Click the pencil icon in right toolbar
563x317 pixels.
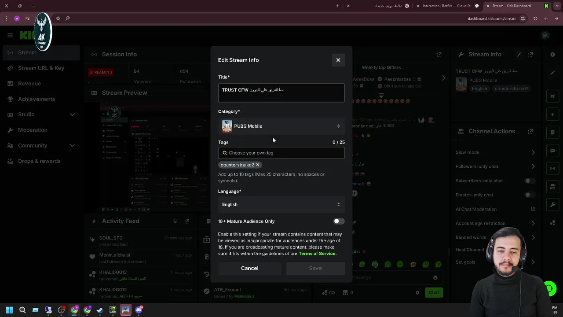point(553,73)
